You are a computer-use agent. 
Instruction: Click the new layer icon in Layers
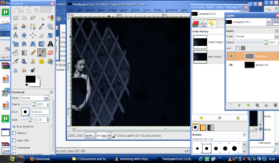230,105
